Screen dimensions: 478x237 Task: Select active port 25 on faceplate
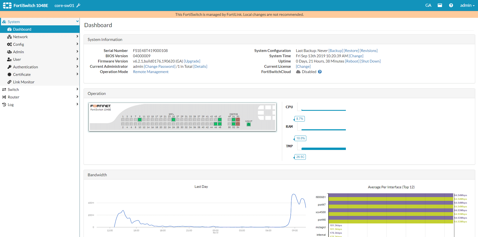pos(173,120)
